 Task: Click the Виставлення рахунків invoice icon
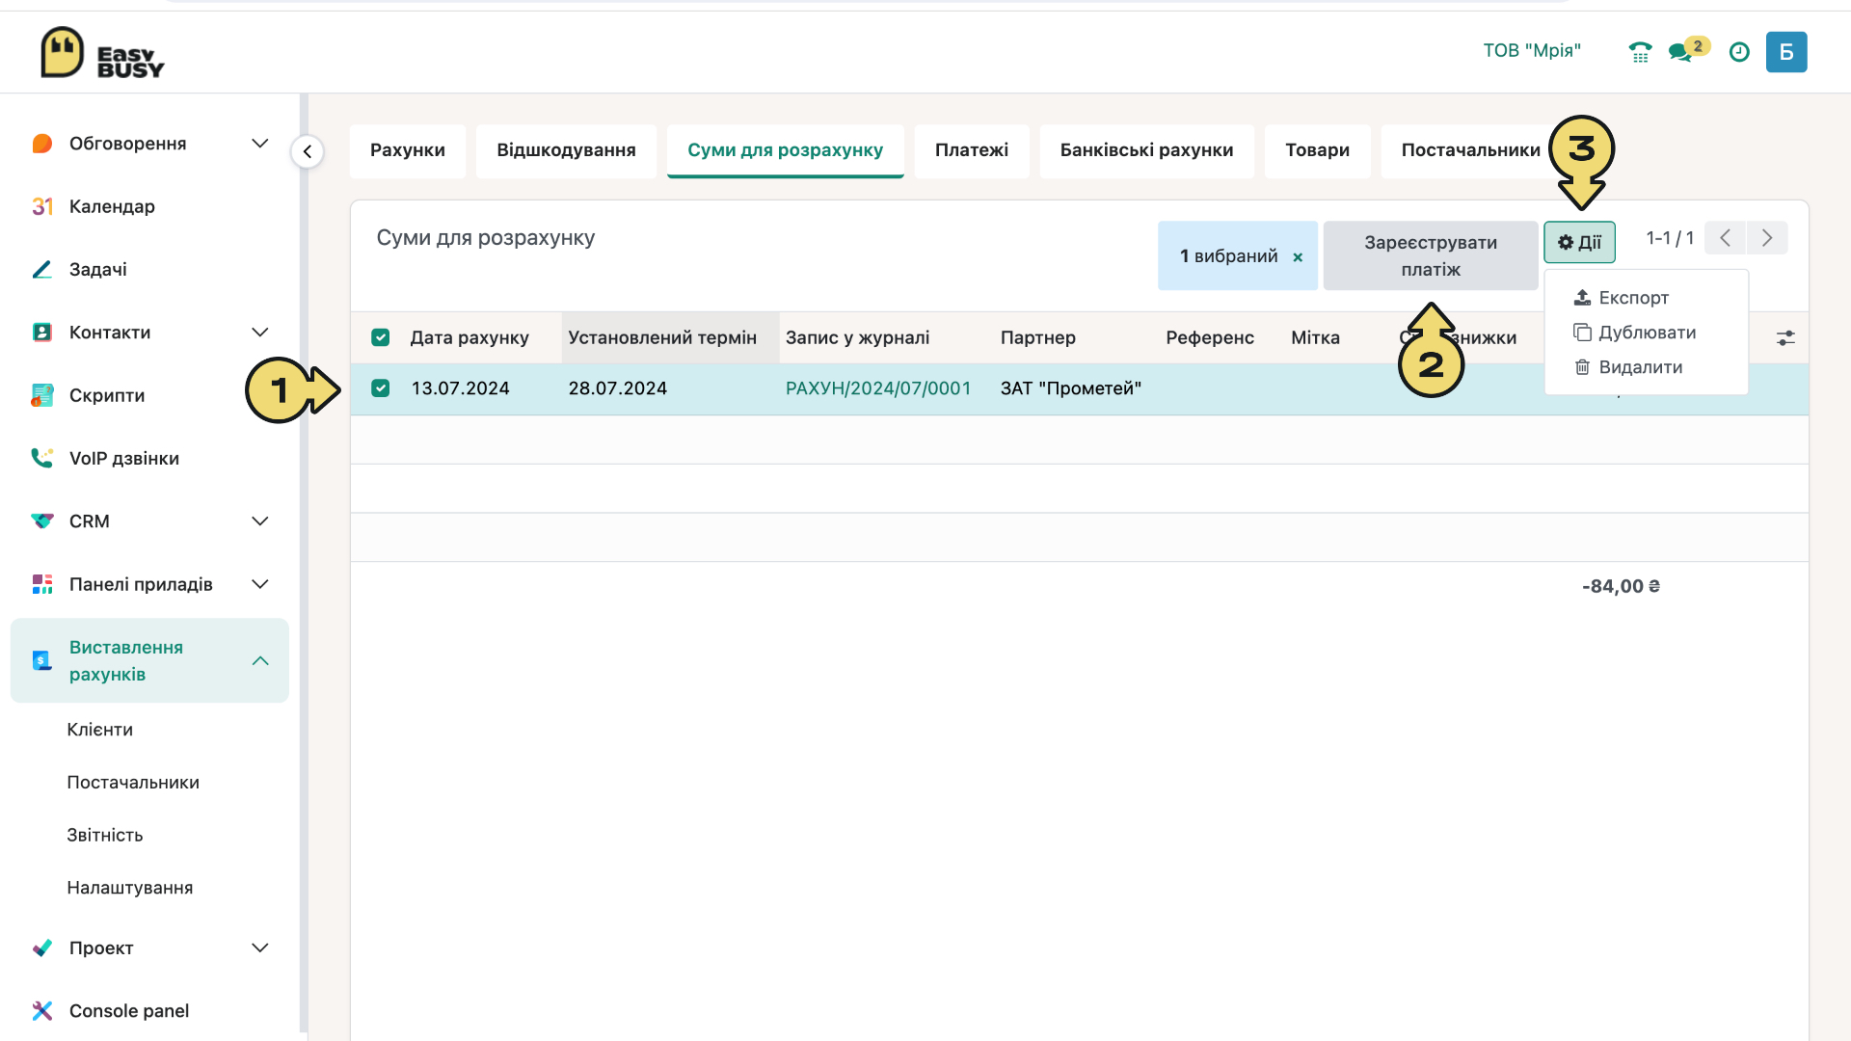(x=42, y=660)
